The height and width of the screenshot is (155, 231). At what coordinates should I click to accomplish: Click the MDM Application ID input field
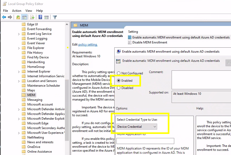[x=145, y=141]
